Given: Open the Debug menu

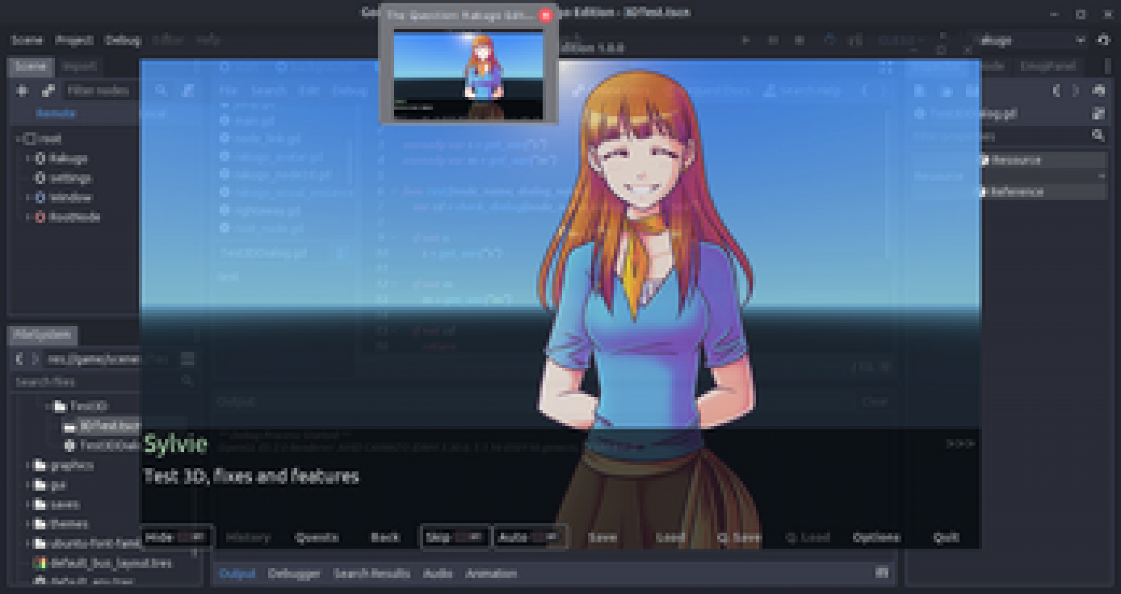Looking at the screenshot, I should 123,40.
